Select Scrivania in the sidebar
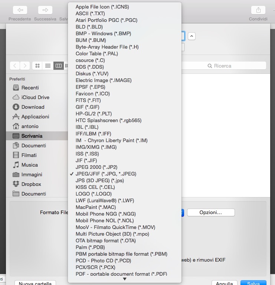 [37, 136]
